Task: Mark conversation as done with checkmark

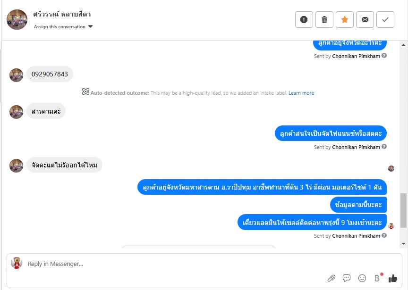Action: pyautogui.click(x=385, y=19)
